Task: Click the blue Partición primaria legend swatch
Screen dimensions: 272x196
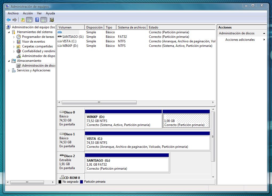Action: (81, 182)
